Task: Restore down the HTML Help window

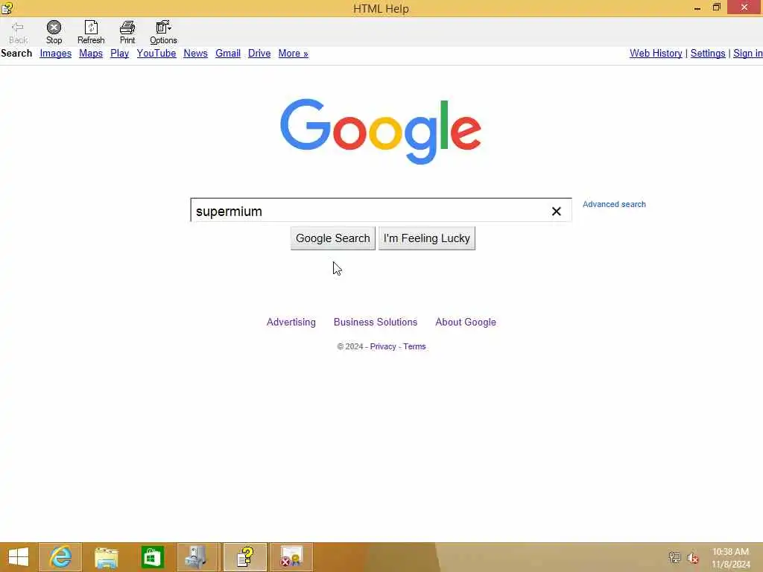Action: coord(716,7)
